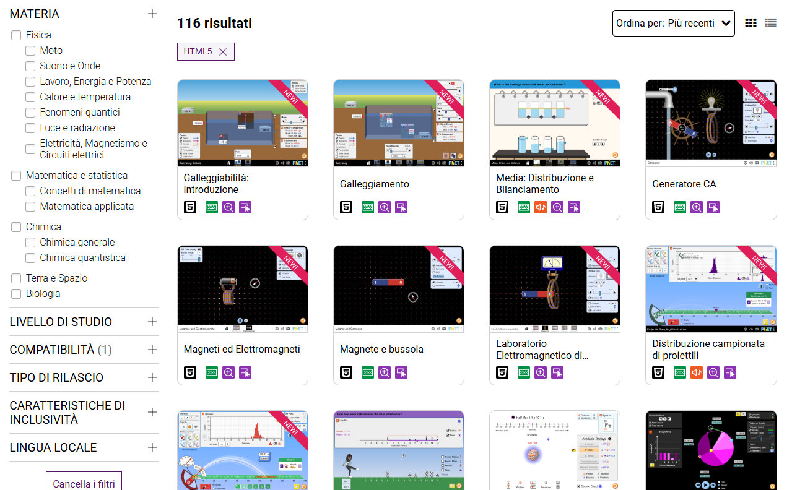
Task: Open the Magneti ed Elettromagneti title link
Action: tap(242, 350)
